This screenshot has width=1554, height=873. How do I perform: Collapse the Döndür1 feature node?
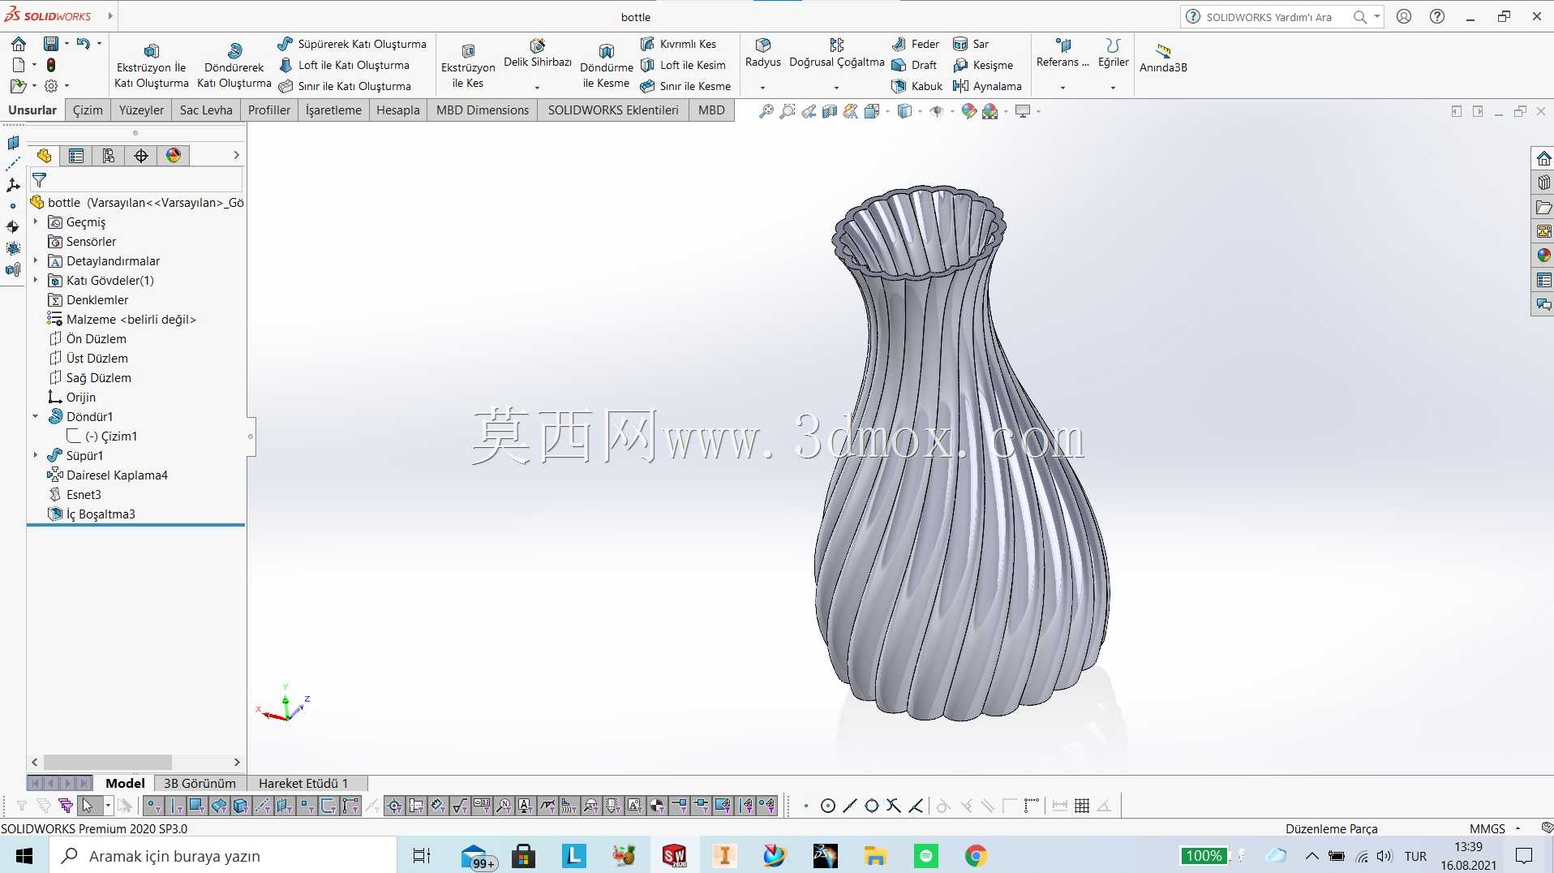click(36, 416)
